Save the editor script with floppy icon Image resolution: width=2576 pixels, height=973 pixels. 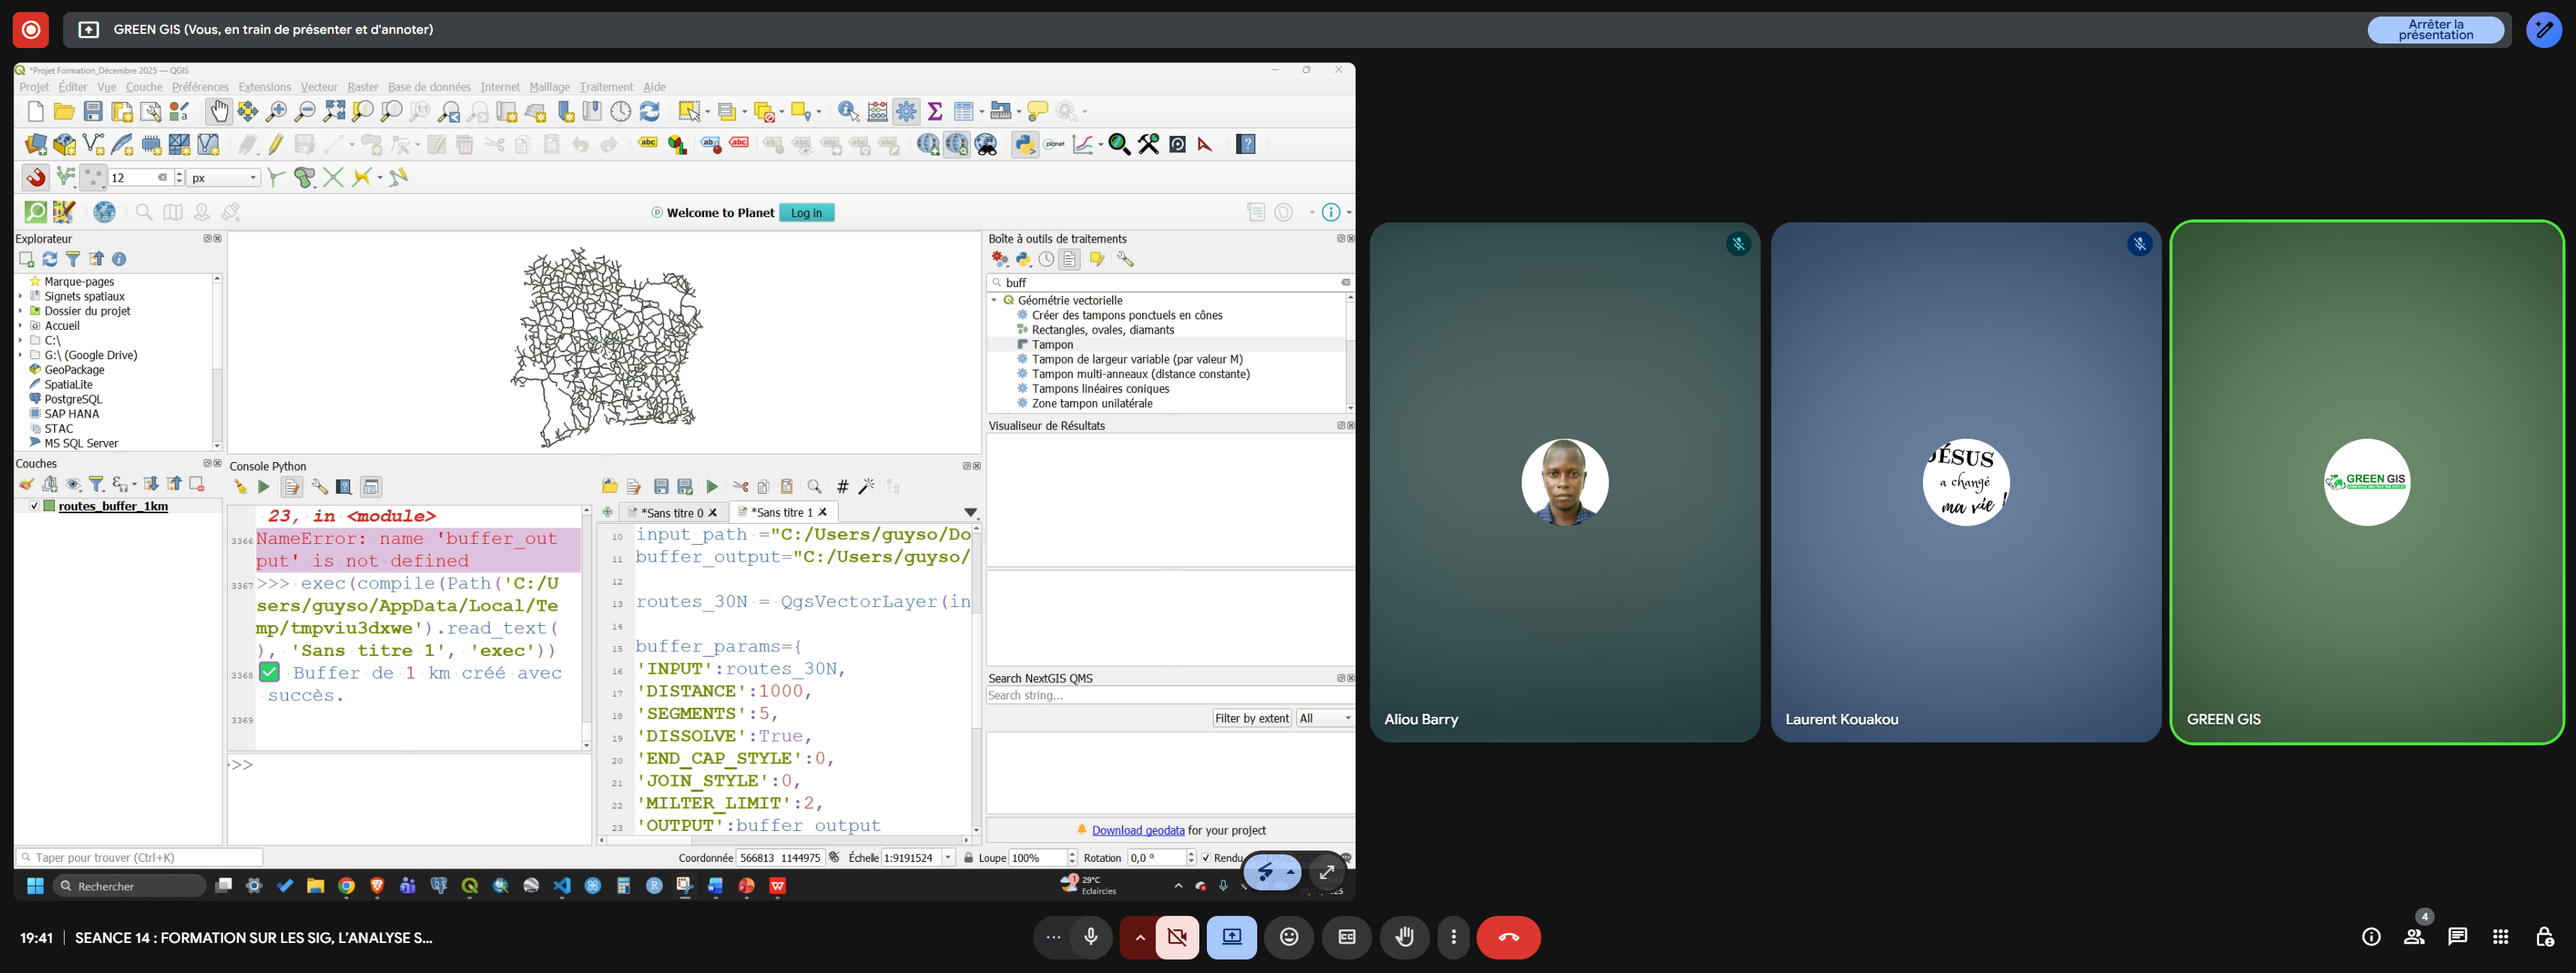coord(661,487)
